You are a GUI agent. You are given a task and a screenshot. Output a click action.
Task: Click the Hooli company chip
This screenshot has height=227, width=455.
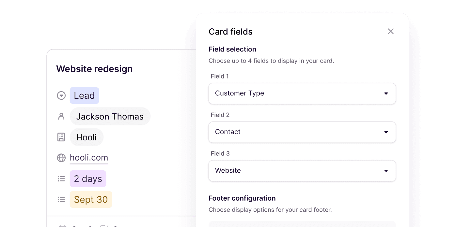coord(86,137)
